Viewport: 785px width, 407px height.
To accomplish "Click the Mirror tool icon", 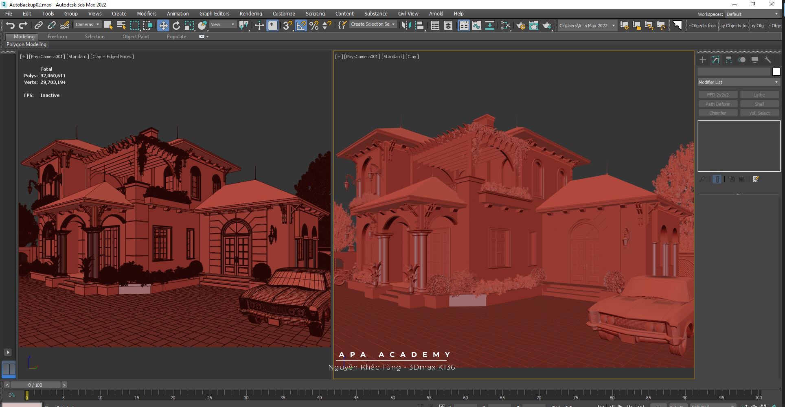I will 406,26.
